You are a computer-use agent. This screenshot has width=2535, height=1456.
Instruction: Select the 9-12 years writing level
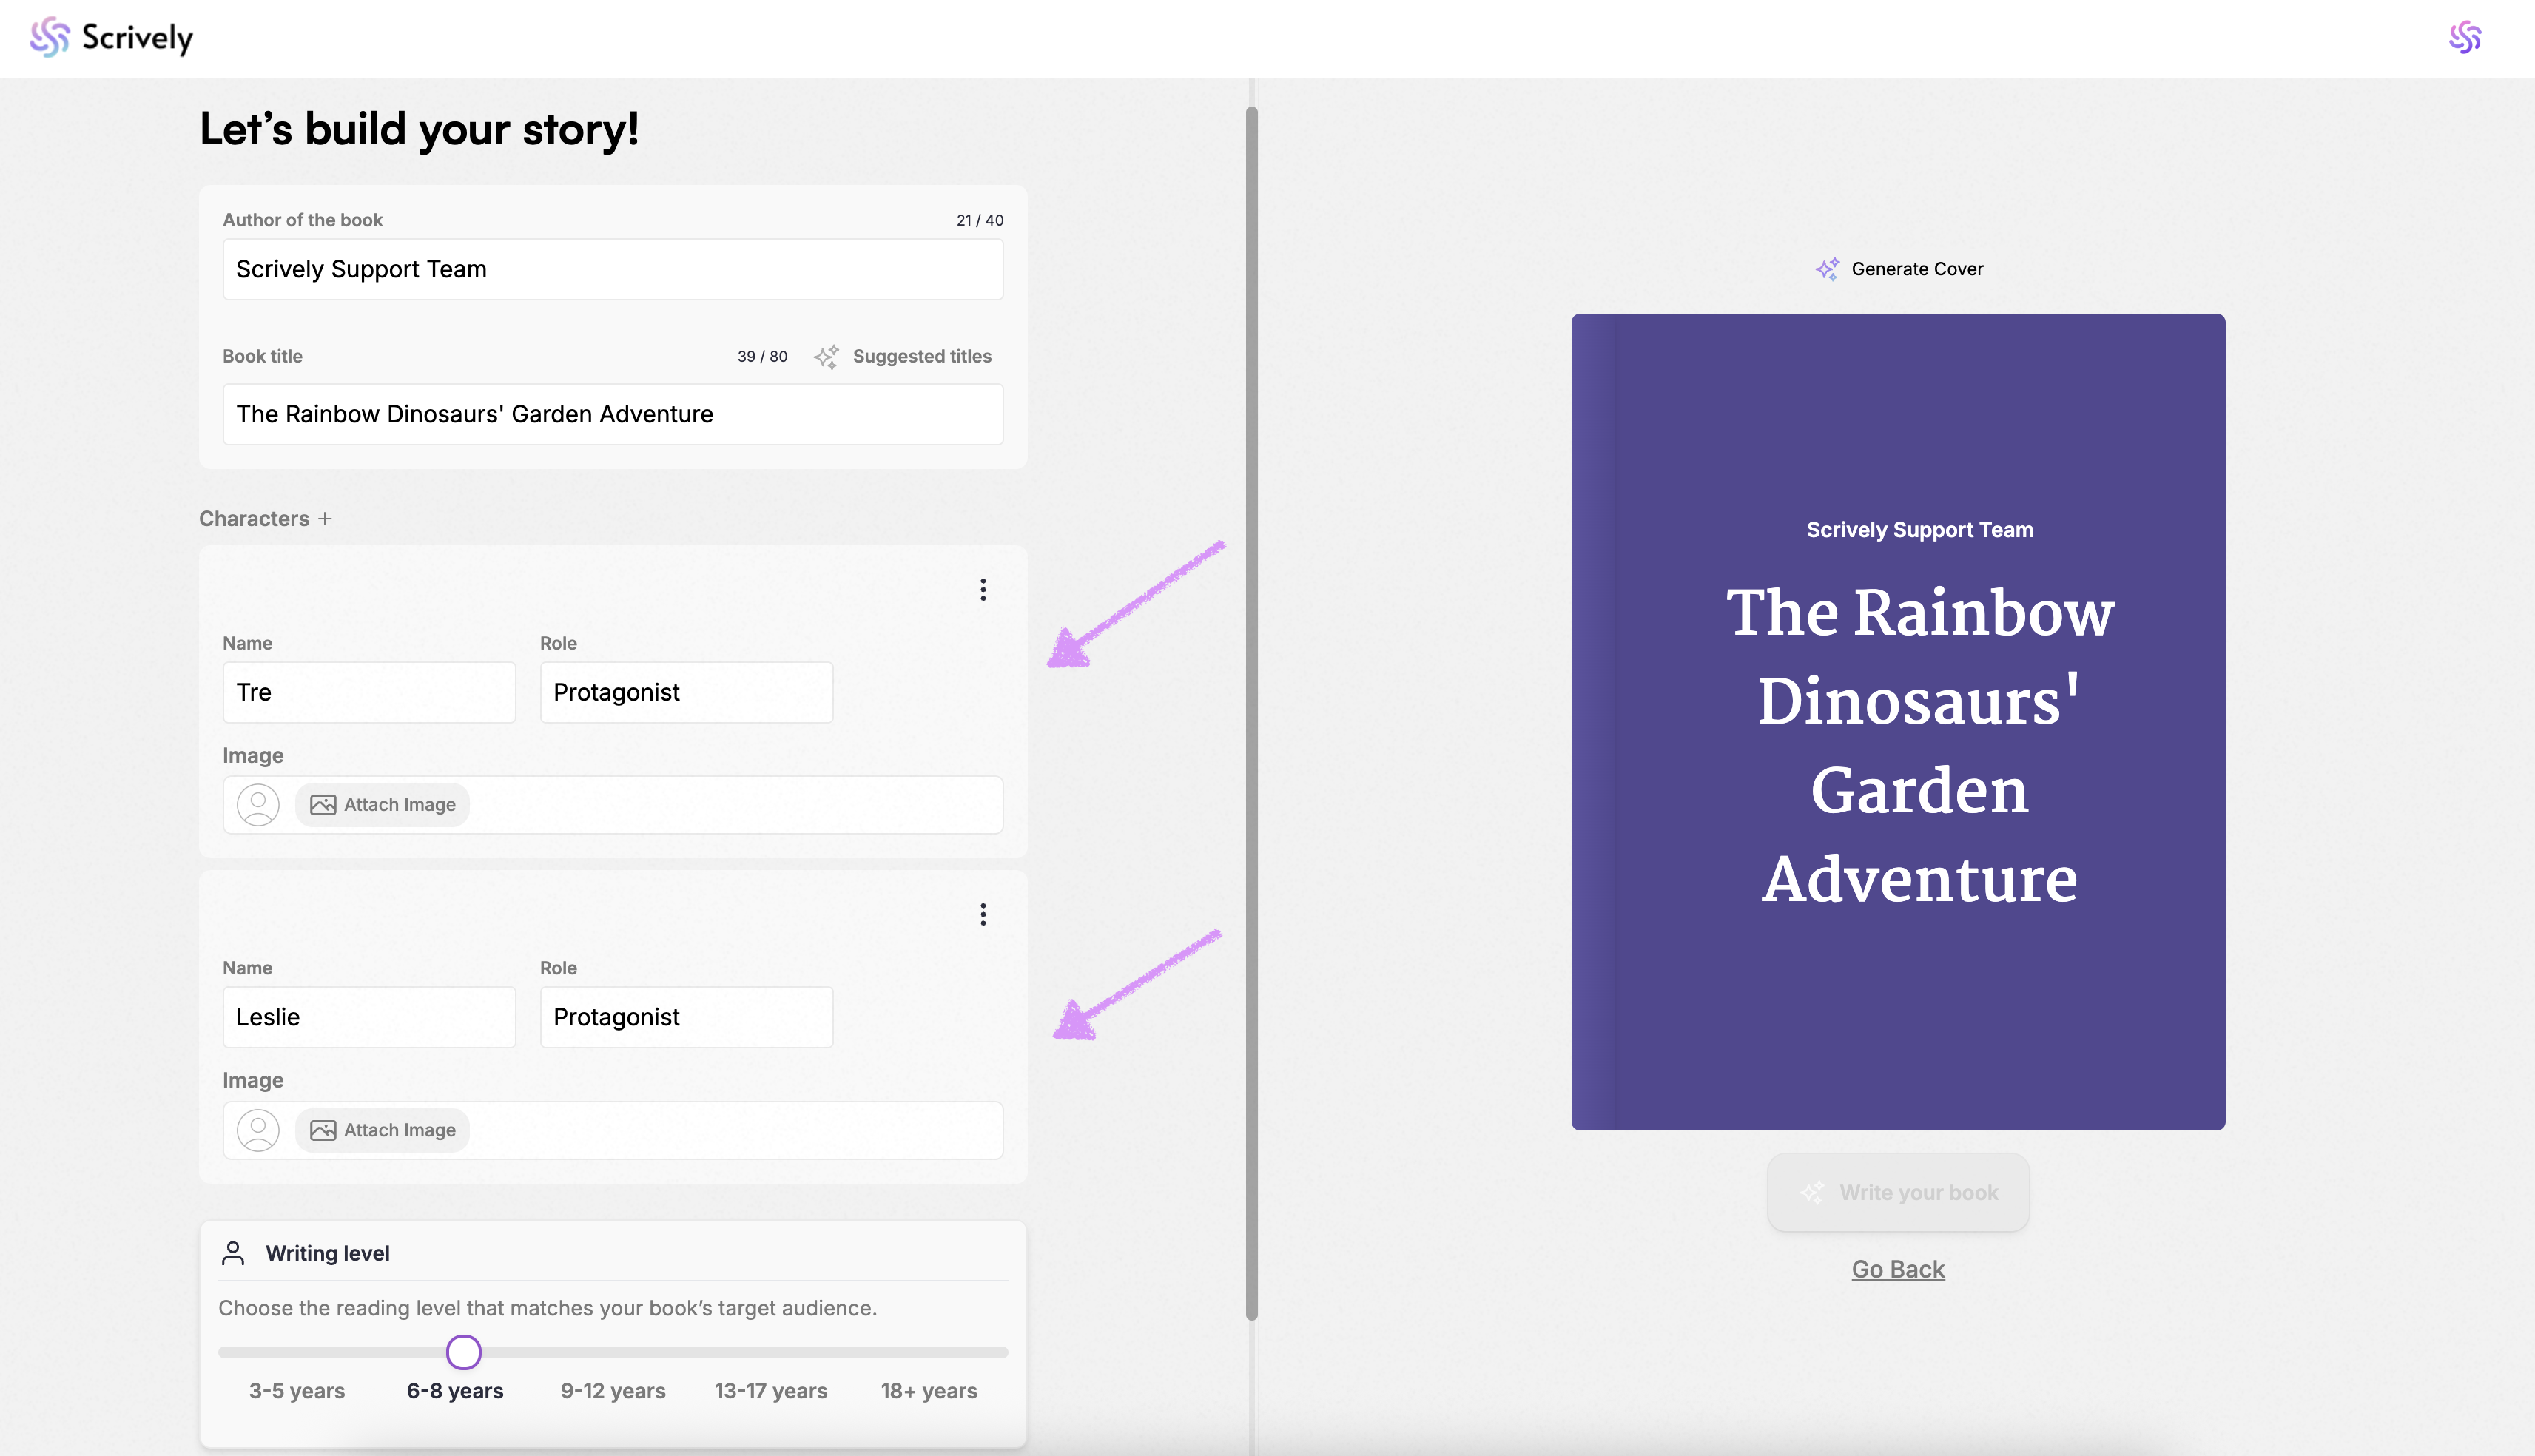(613, 1390)
